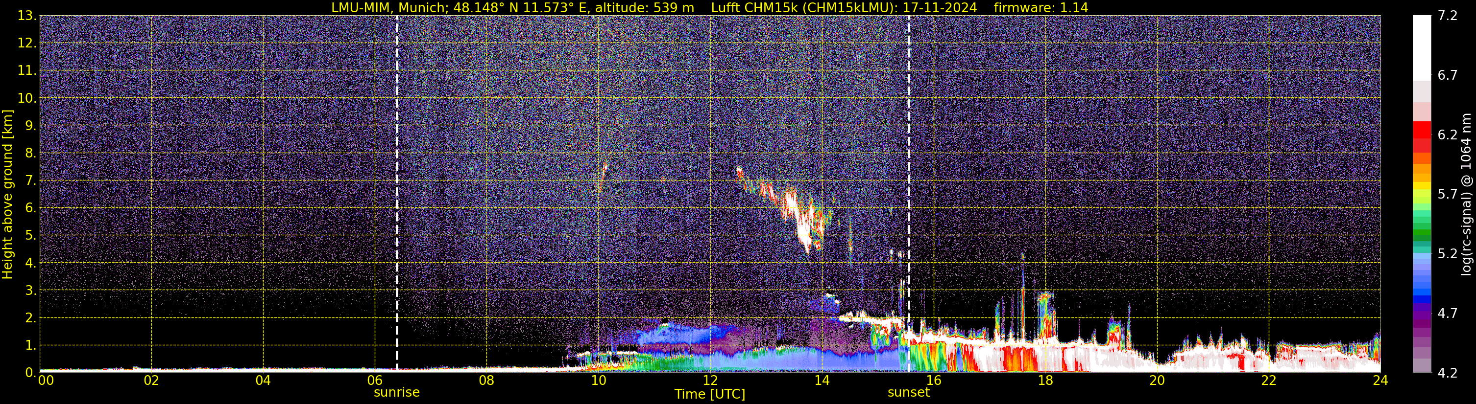
Task: Pick the white top segment of the colorbar
Action: 1422,48
